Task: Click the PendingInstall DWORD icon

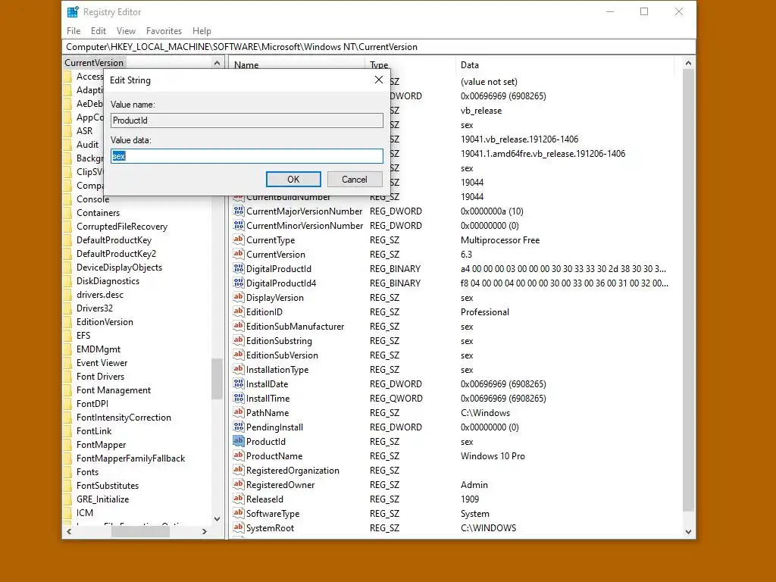Action: [x=239, y=427]
